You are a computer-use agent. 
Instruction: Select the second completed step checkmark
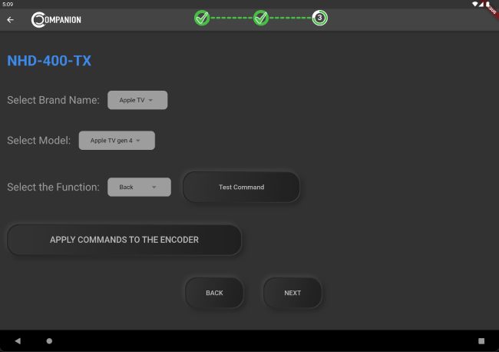pyautogui.click(x=261, y=18)
